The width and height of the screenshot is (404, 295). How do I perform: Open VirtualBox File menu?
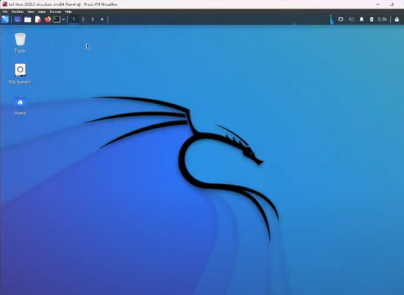(x=5, y=11)
